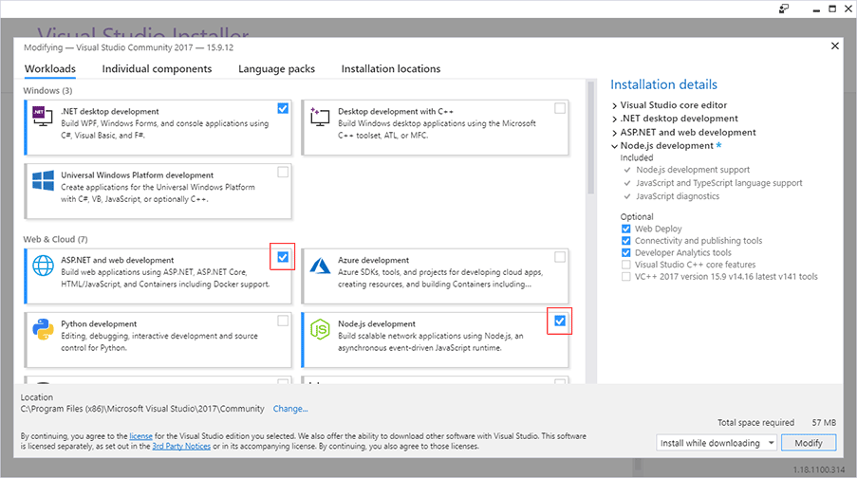
Task: Click JavaScript diagnostics included item
Action: pos(678,196)
